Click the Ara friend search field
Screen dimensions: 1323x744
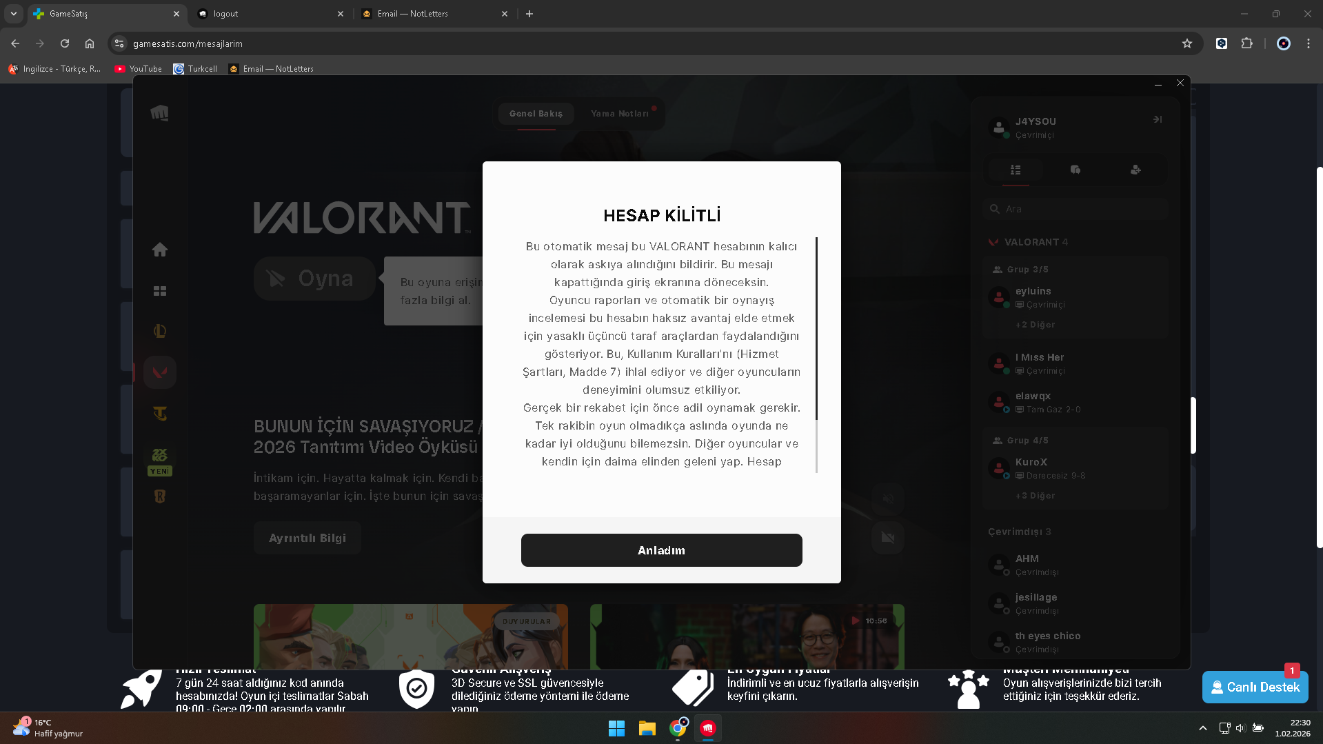tap(1075, 209)
